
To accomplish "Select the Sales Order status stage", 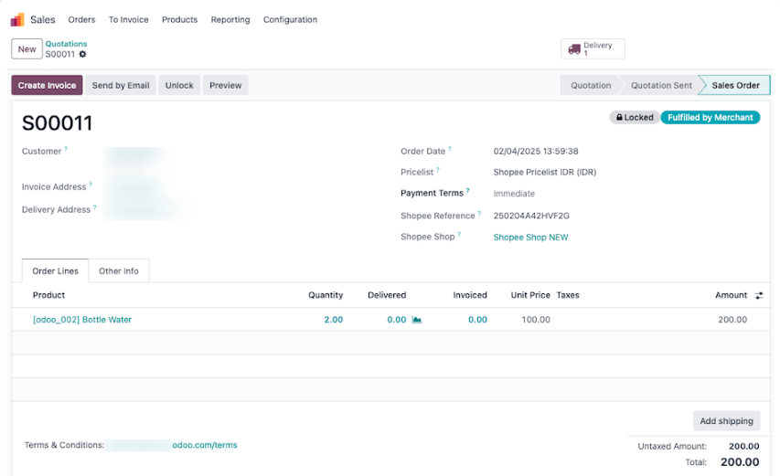I will (x=735, y=86).
